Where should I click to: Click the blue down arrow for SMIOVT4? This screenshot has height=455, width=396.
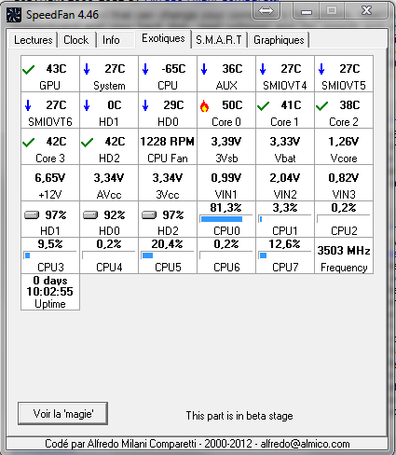[x=263, y=69]
